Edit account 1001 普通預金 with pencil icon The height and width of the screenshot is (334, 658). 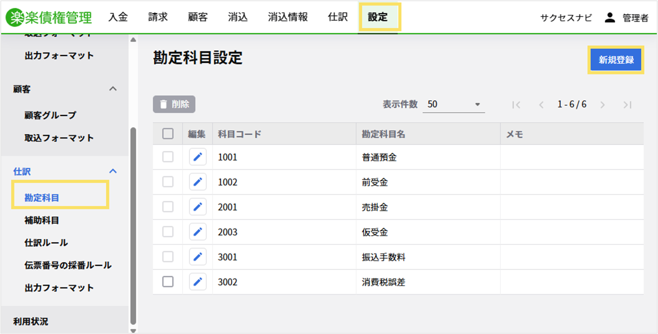click(x=198, y=157)
